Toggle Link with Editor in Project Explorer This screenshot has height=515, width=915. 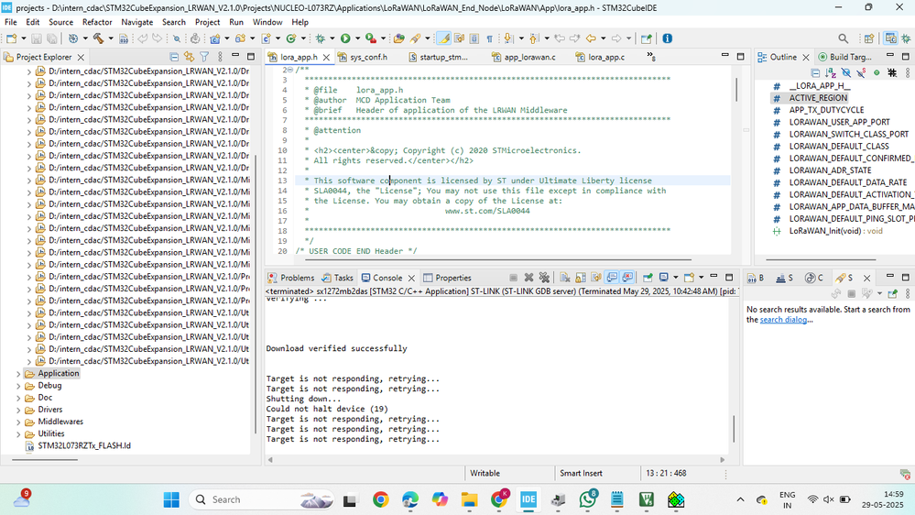[190, 57]
